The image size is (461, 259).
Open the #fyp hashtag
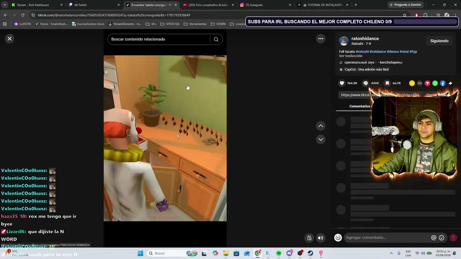coord(413,51)
